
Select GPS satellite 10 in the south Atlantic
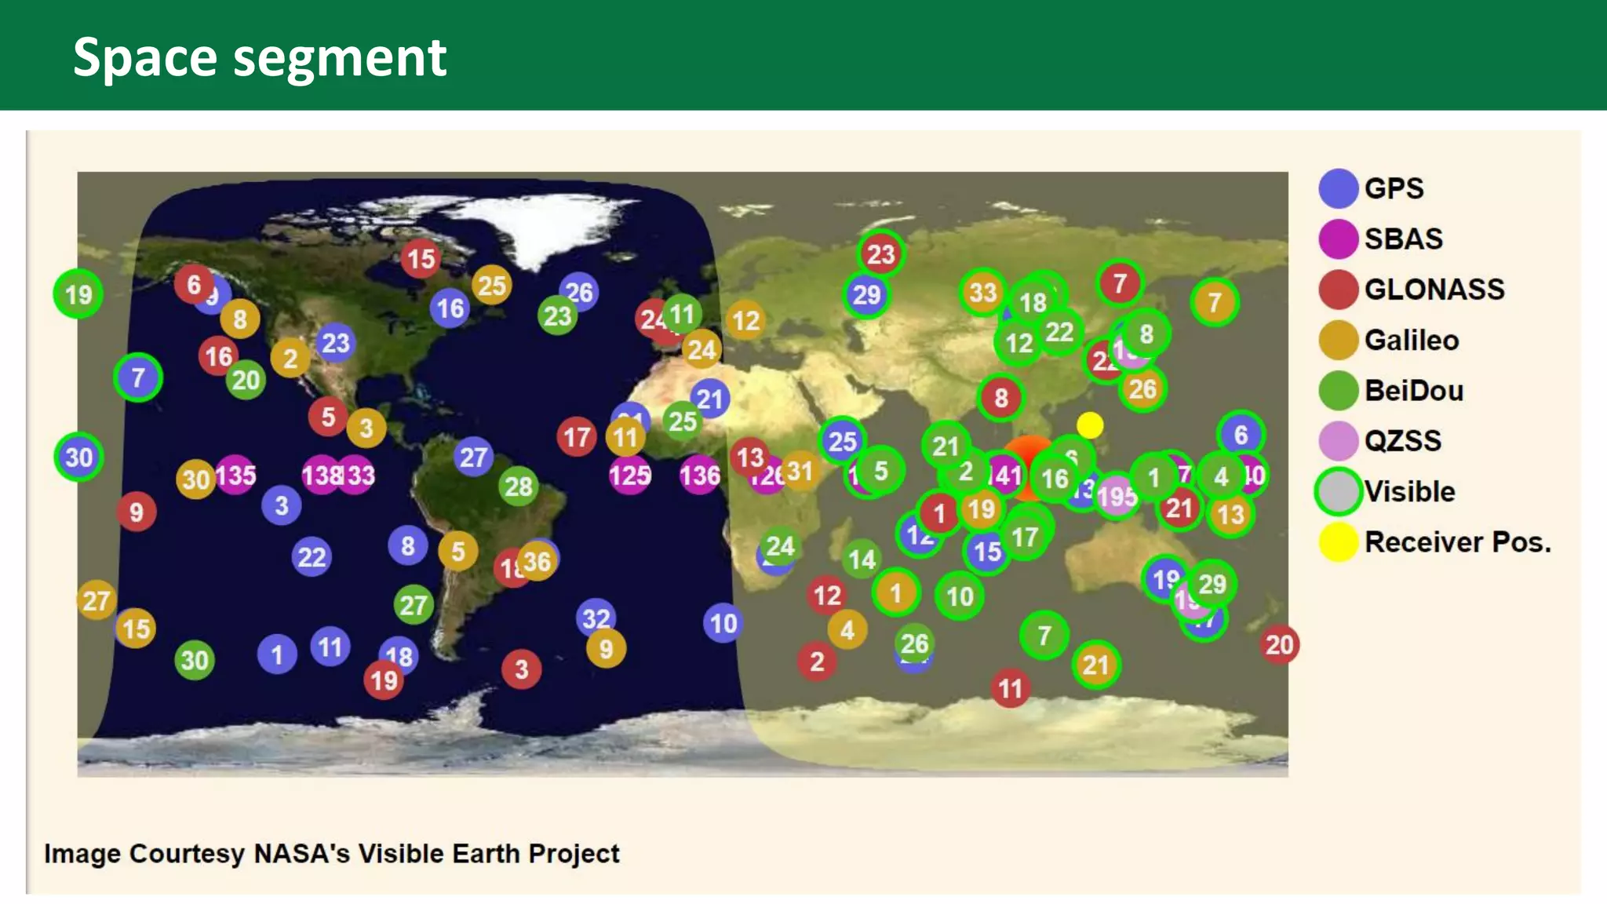coord(723,623)
